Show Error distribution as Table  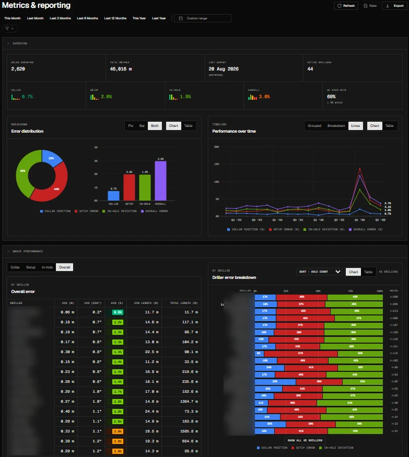[x=189, y=126]
